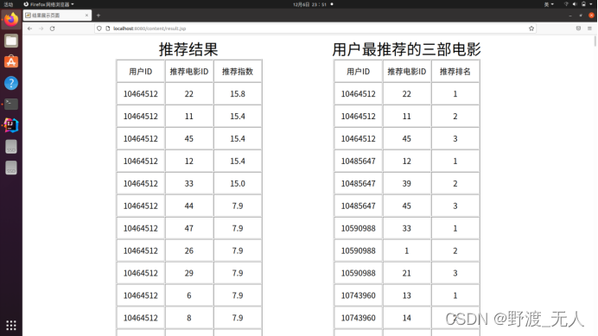The height and width of the screenshot is (336, 598).
Task: Open the first SSD drive icon
Action: click(x=11, y=147)
